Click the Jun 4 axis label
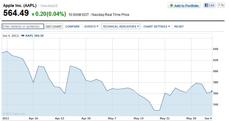This screenshot has height=121, width=229. [x=208, y=119]
